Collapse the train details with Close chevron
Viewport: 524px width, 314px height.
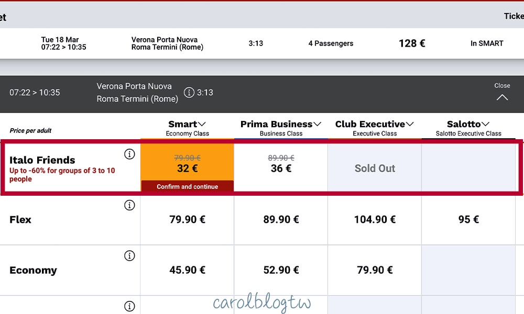pos(502,97)
